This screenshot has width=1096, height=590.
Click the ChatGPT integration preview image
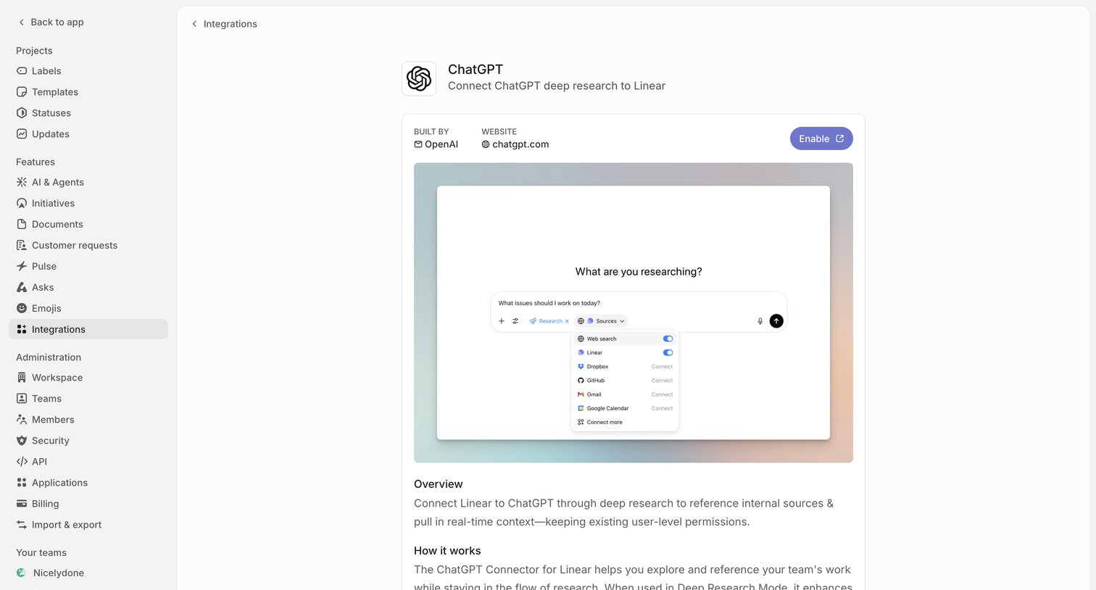pyautogui.click(x=634, y=312)
